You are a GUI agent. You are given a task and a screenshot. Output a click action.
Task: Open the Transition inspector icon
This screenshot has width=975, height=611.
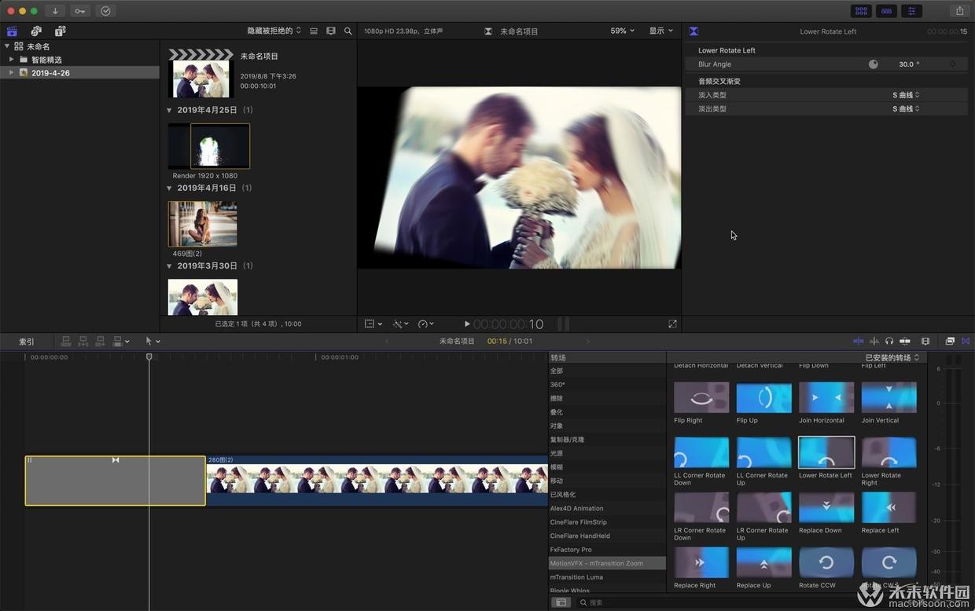click(x=694, y=31)
